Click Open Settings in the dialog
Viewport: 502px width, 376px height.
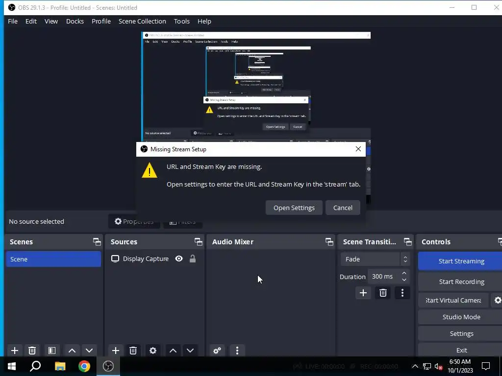pos(294,208)
